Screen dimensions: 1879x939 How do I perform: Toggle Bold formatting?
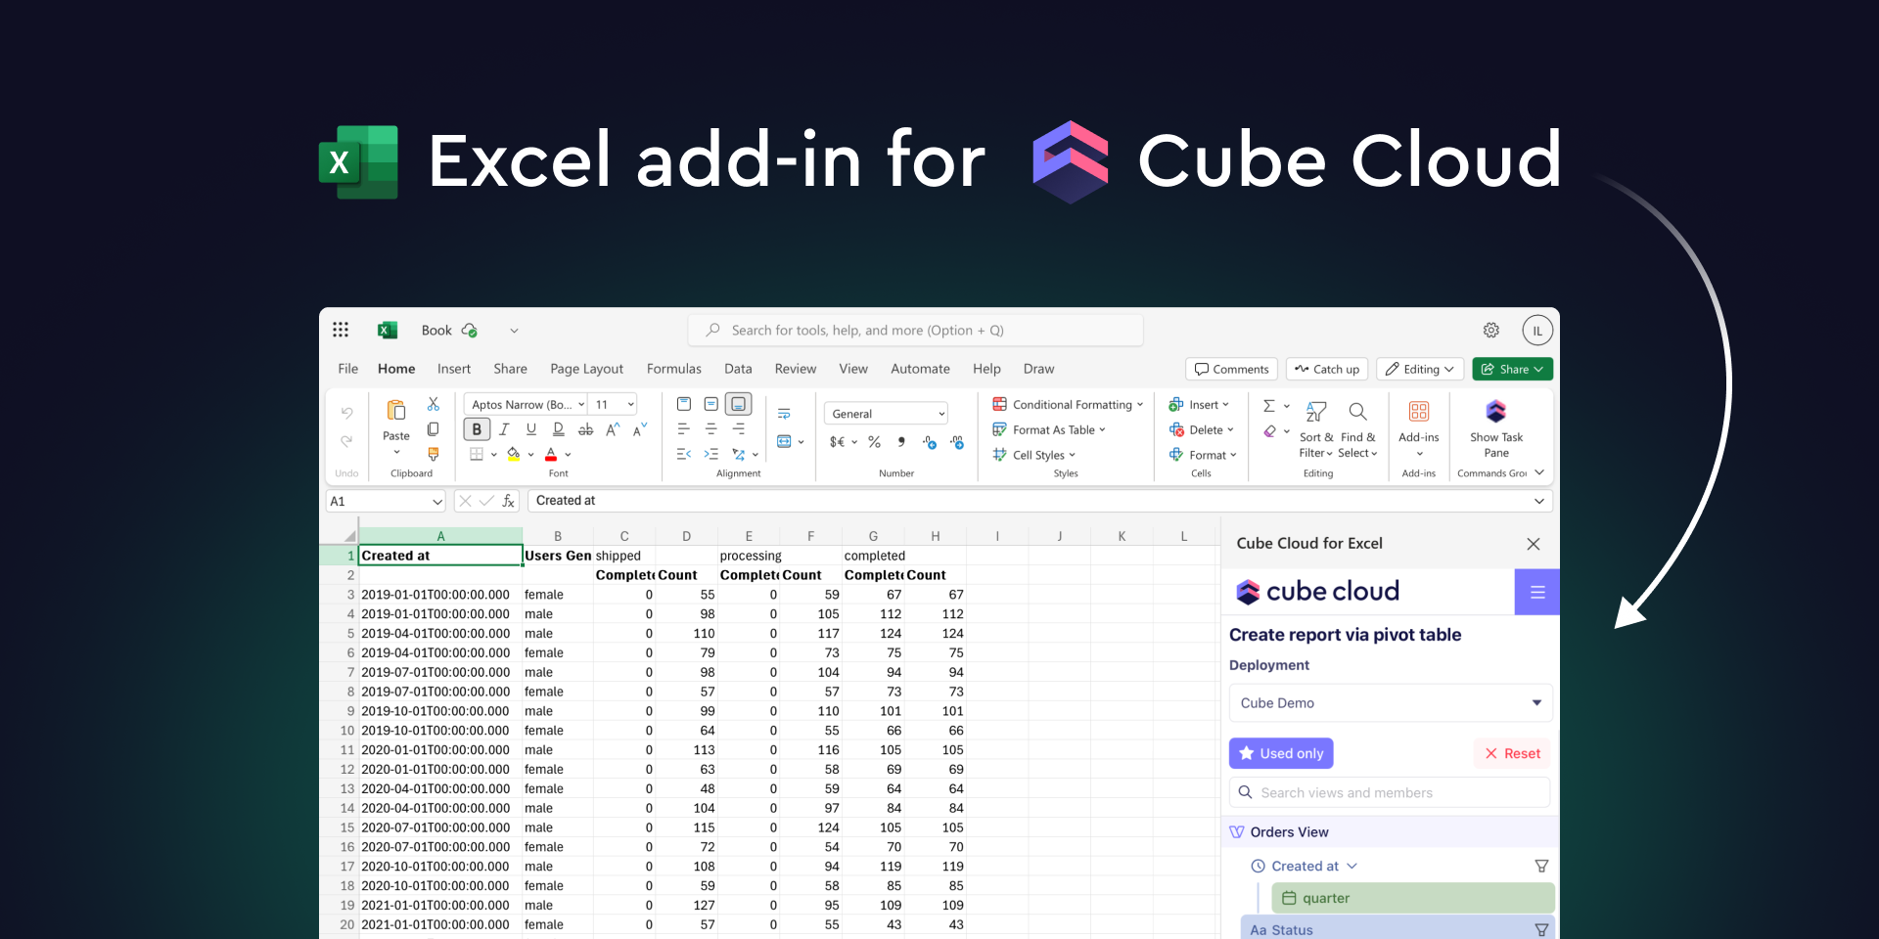pos(477,429)
